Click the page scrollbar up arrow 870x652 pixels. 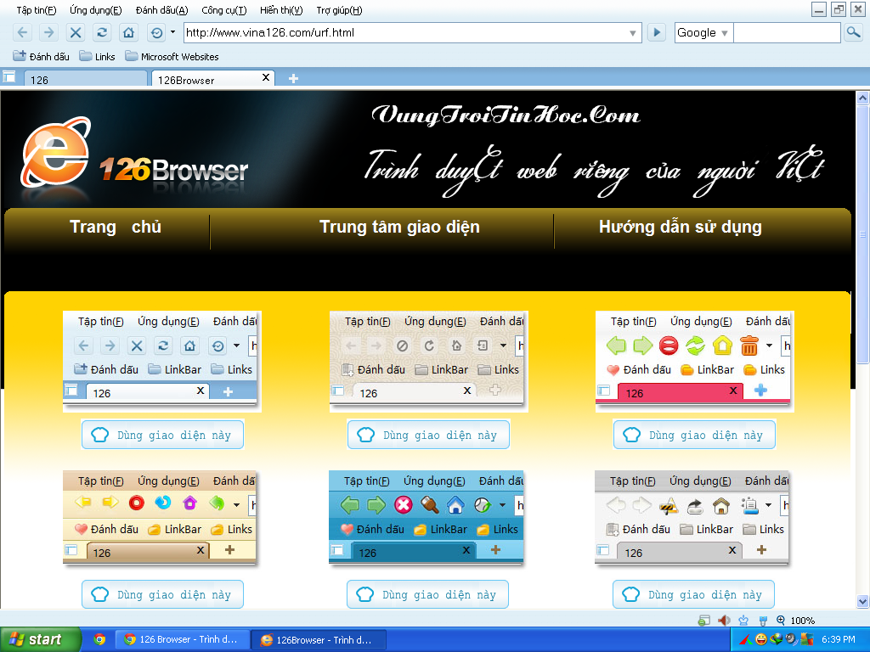pyautogui.click(x=862, y=98)
